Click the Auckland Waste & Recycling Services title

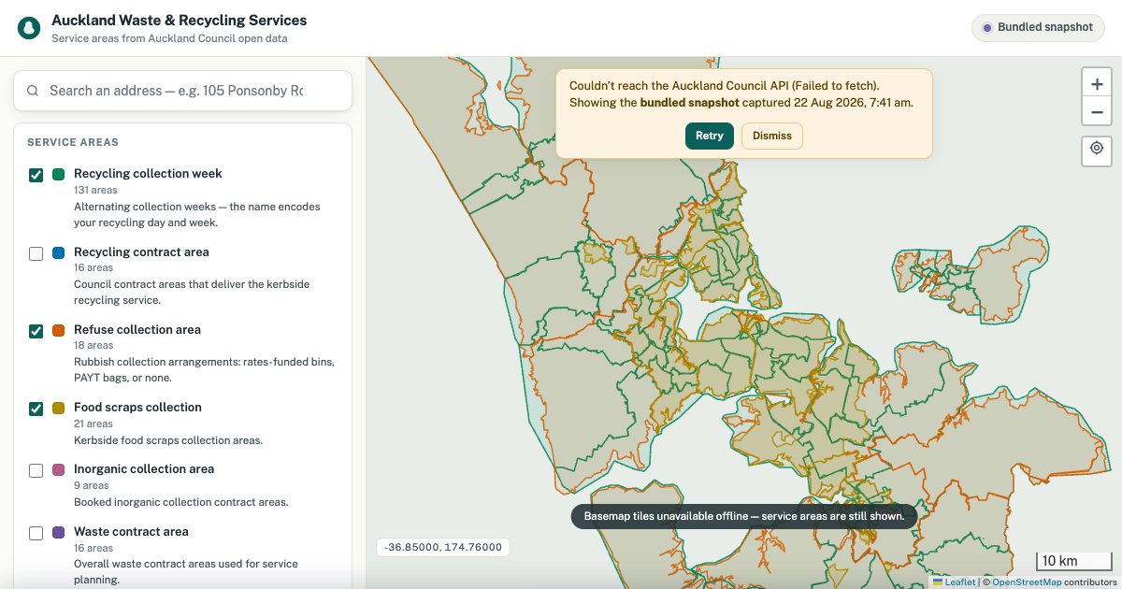[179, 20]
